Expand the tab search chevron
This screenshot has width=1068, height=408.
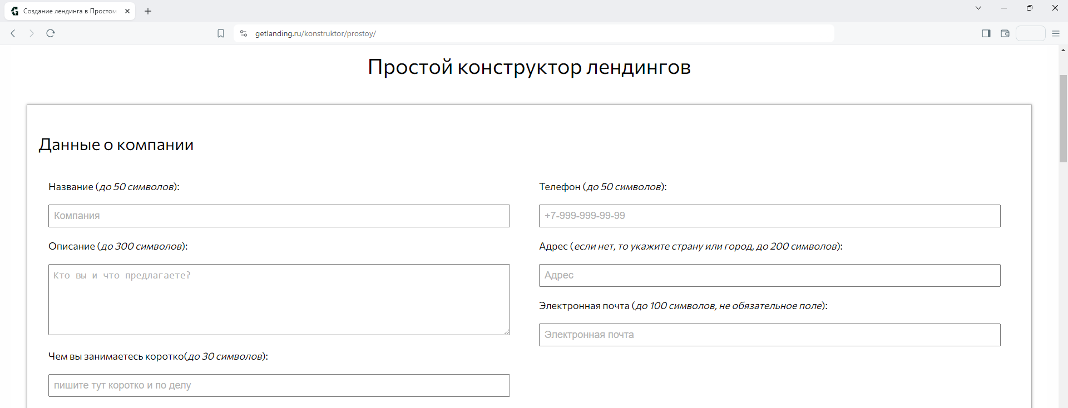pyautogui.click(x=978, y=8)
